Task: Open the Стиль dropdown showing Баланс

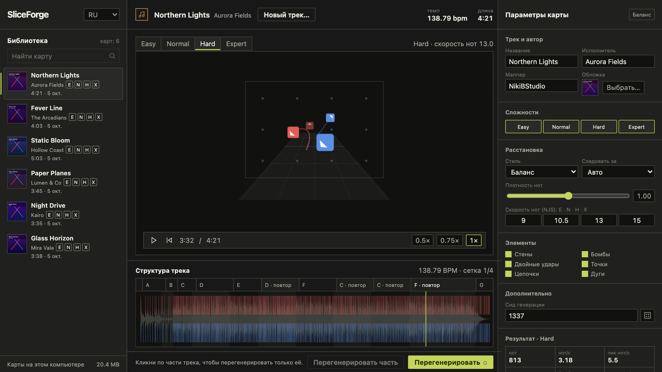Action: point(541,172)
